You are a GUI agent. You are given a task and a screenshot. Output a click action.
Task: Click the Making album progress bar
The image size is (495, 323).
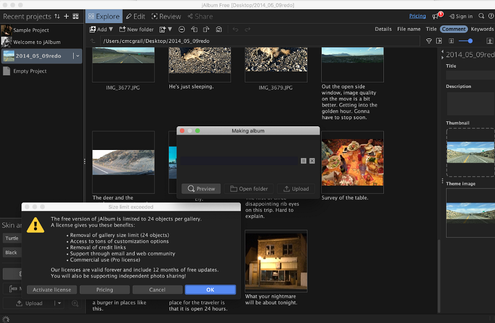[x=239, y=161]
